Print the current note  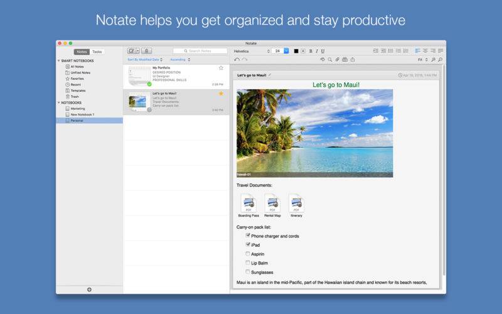pyautogui.click(x=344, y=60)
